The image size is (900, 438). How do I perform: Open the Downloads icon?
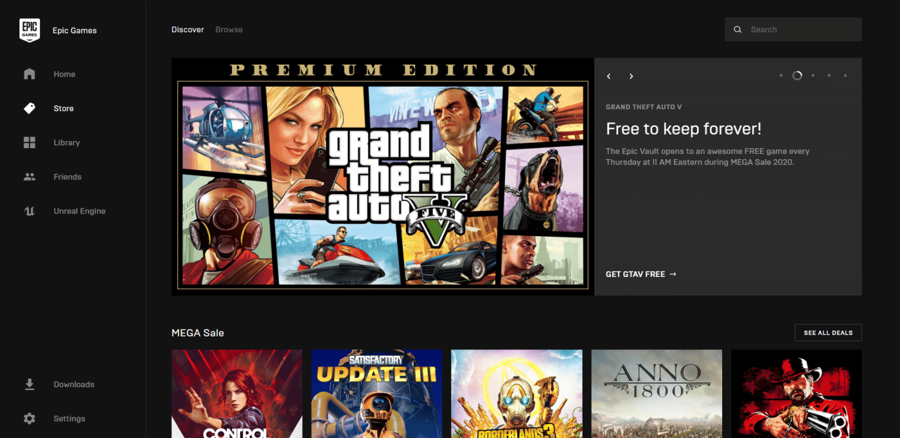click(29, 384)
